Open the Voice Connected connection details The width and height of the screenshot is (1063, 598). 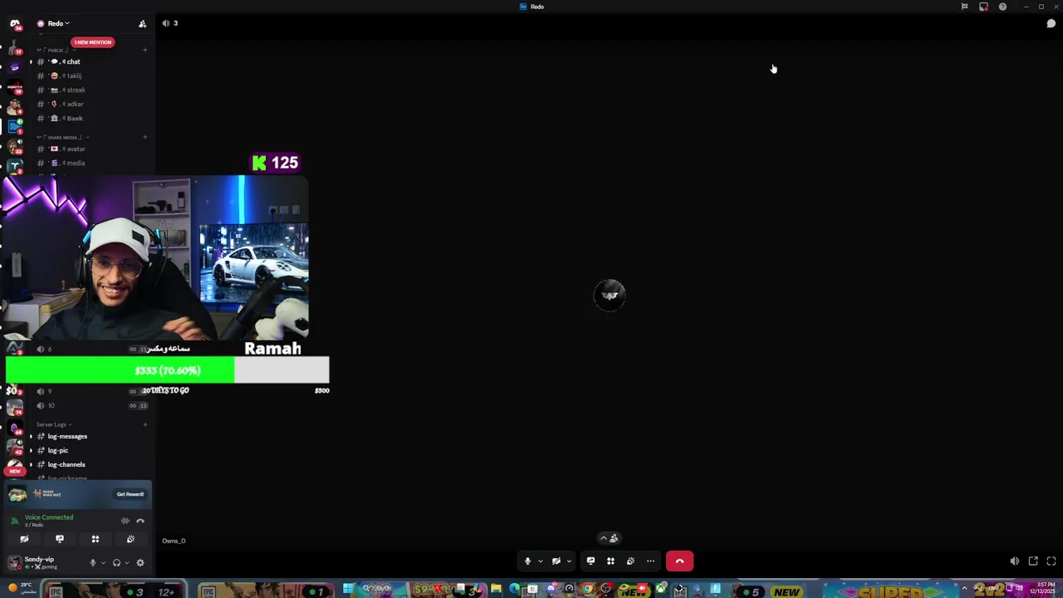pos(49,517)
